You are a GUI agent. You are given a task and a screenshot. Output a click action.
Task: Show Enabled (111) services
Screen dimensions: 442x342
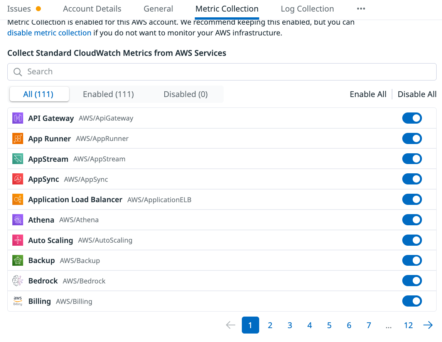click(x=108, y=94)
